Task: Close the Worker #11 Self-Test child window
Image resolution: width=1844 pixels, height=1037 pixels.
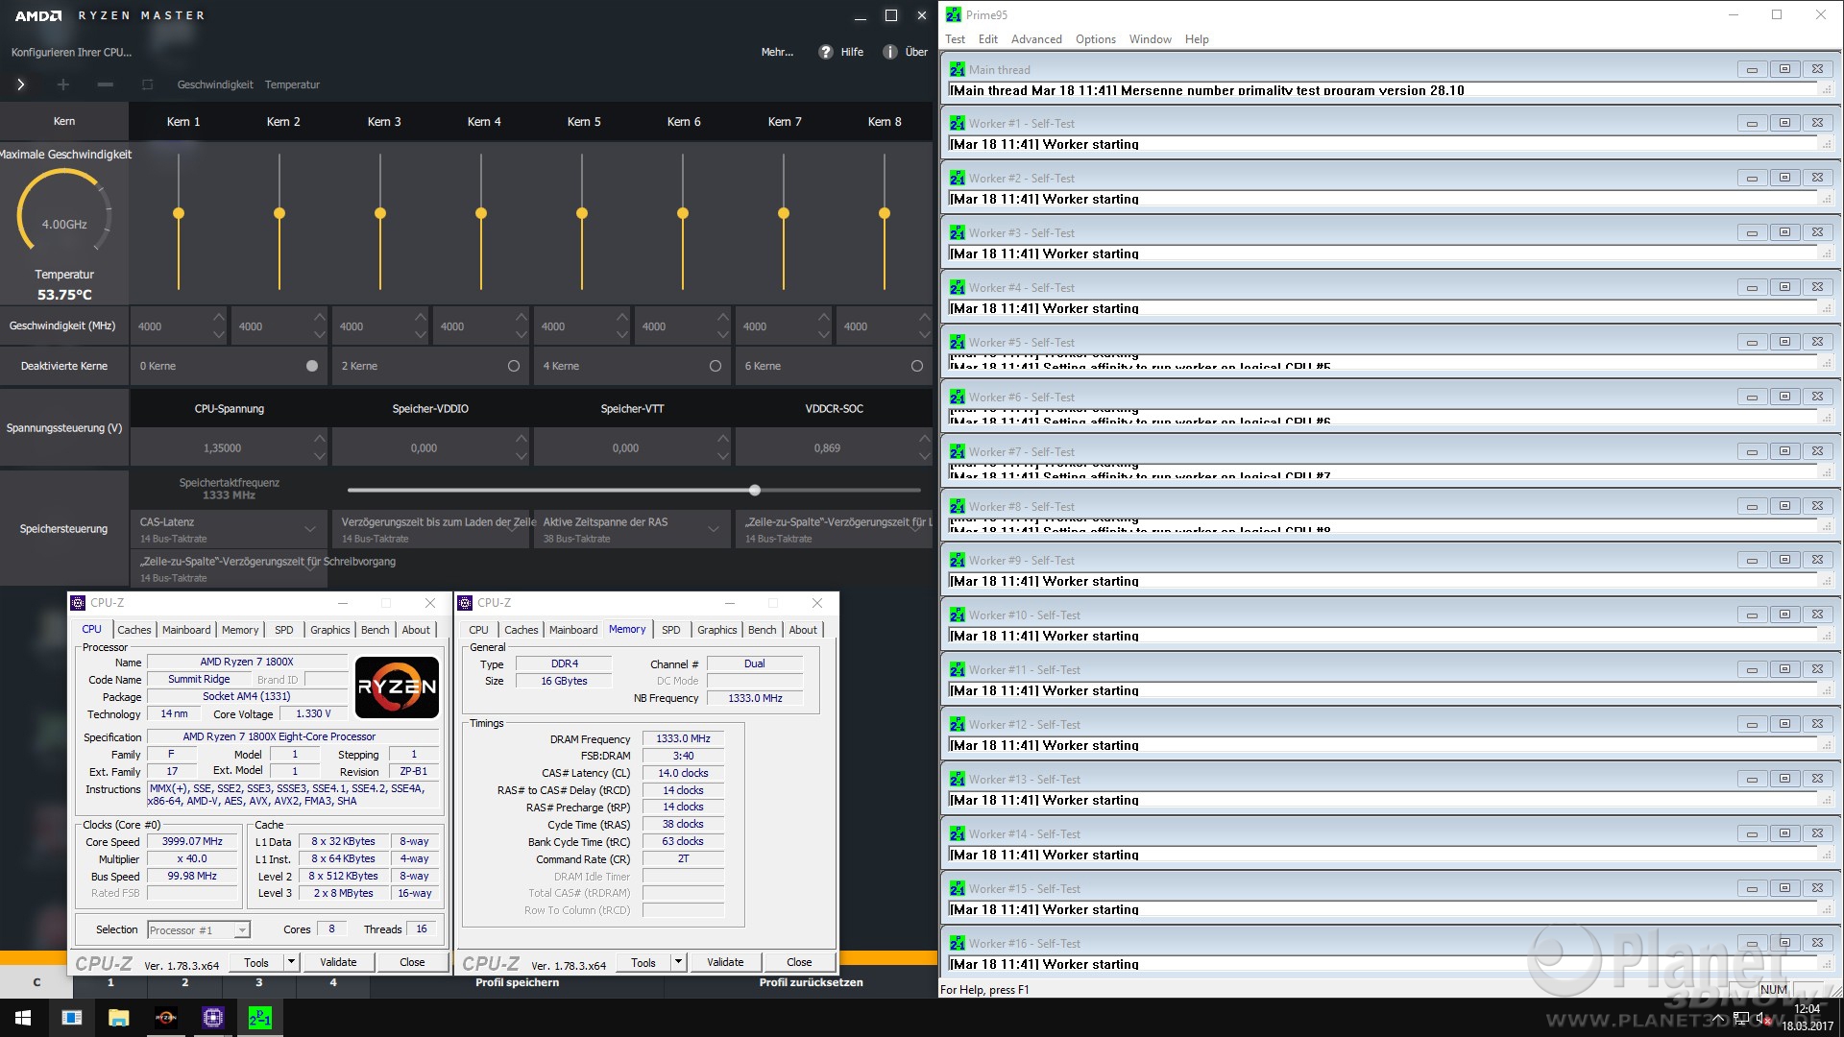Action: pyautogui.click(x=1817, y=670)
